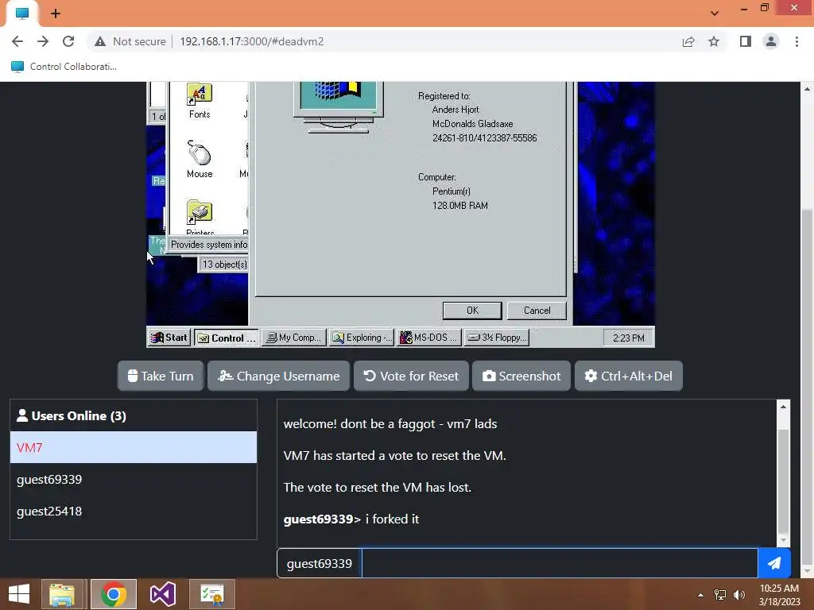The image size is (814, 610).
Task: Click the Not secure warning indicator
Action: pos(130,41)
